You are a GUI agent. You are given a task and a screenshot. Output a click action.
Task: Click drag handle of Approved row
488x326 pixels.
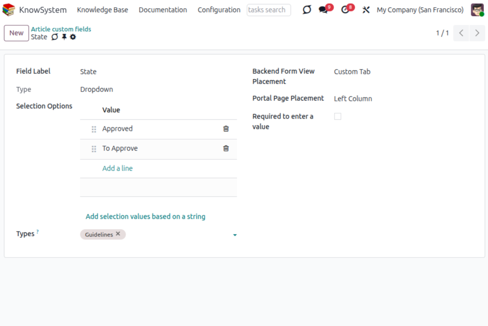[94, 129]
